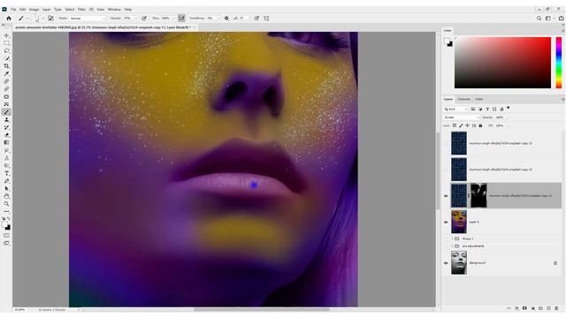Click the Add layer mask icon
This screenshot has height=318, width=566.
(524, 308)
